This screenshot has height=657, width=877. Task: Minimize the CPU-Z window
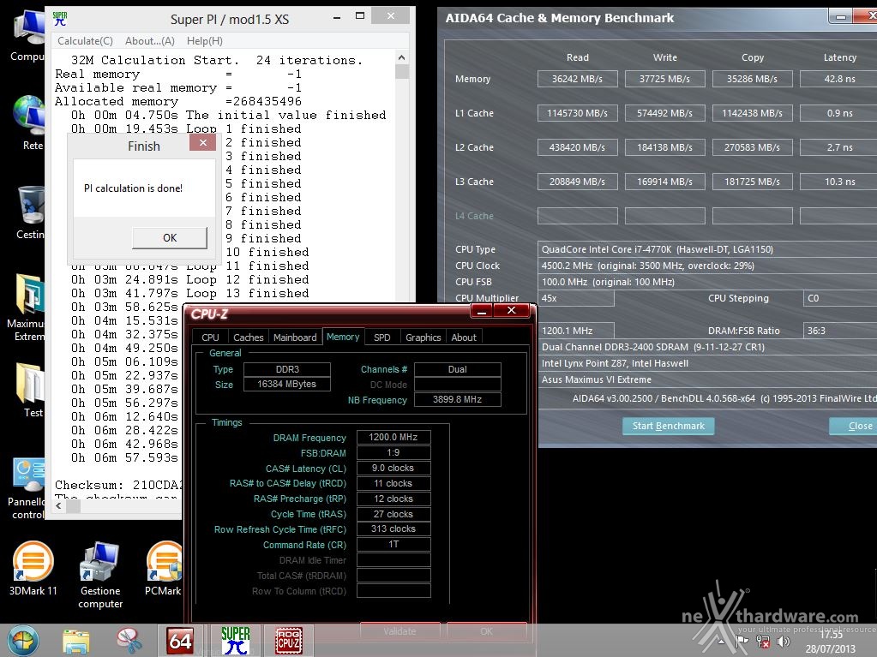pyautogui.click(x=482, y=311)
